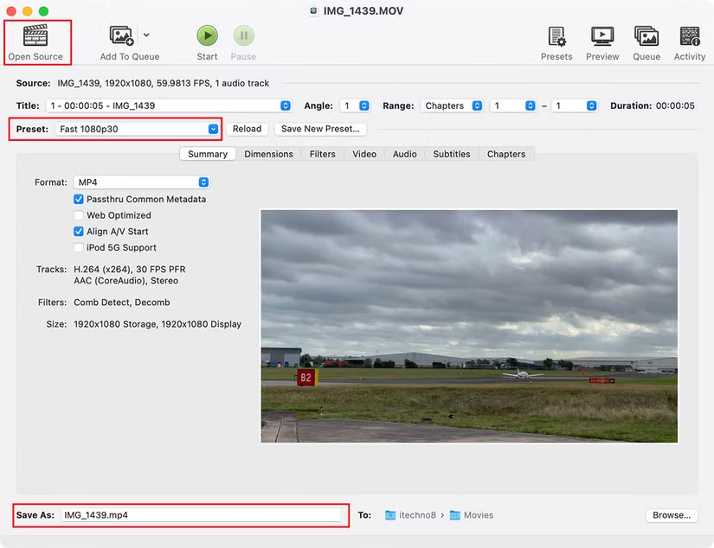This screenshot has height=548, width=714.
Task: Switch to the Dimensions tab
Action: point(268,154)
